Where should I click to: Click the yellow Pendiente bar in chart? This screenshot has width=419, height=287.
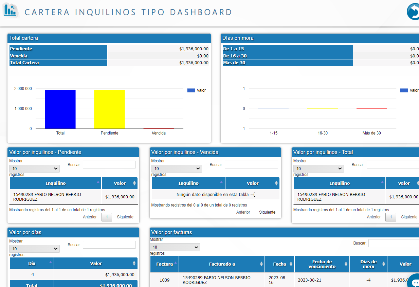tap(109, 109)
